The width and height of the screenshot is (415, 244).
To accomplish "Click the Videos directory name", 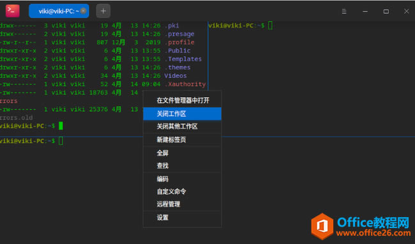I will (176, 75).
